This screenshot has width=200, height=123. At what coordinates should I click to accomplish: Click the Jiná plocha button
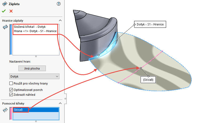coord(32,68)
